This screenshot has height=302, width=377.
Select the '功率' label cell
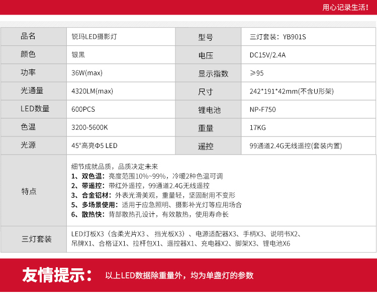click(x=34, y=72)
